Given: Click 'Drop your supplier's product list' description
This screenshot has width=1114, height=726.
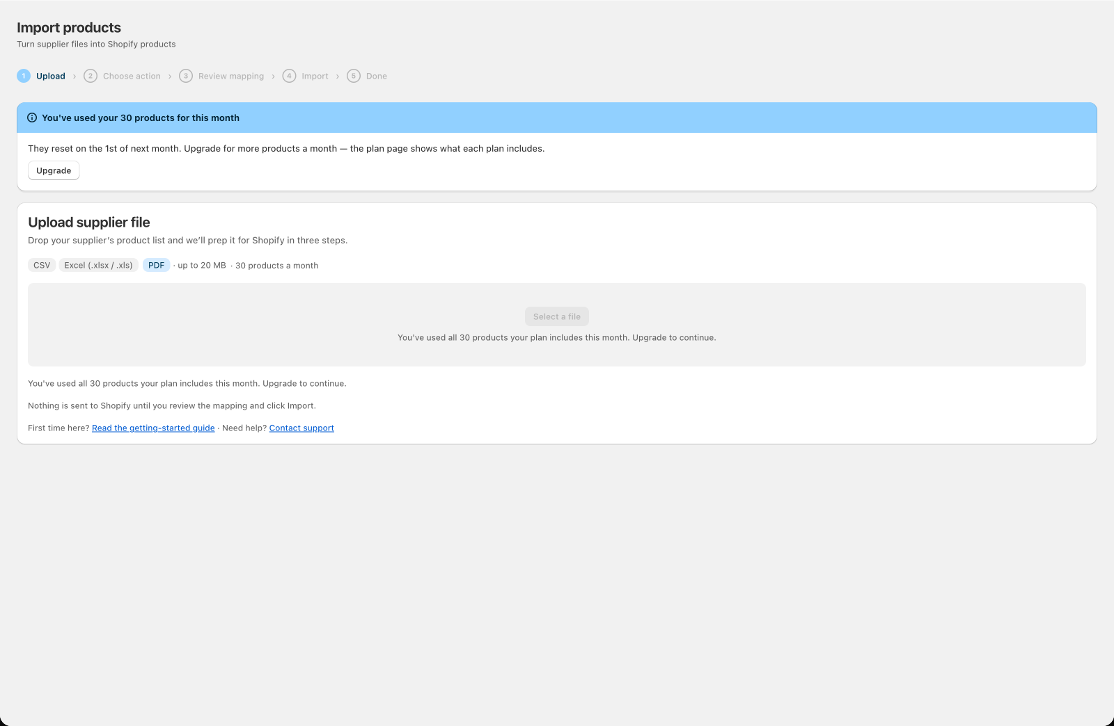Looking at the screenshot, I should click(x=187, y=240).
